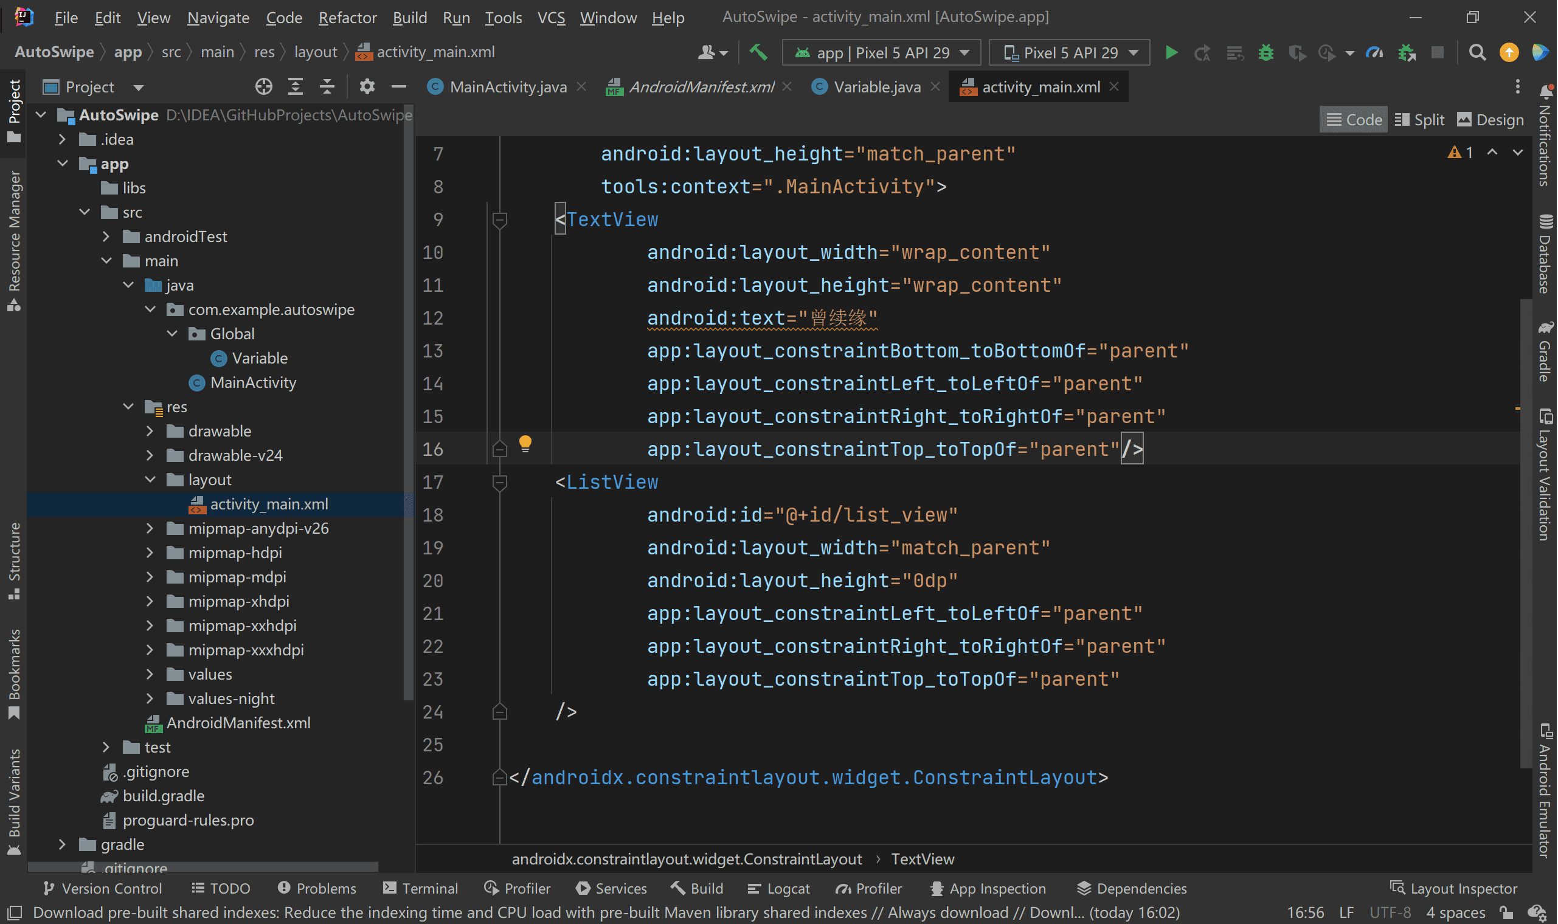The image size is (1558, 924).
Task: Click Attach Debugger to Android Process icon
Action: click(x=1407, y=53)
